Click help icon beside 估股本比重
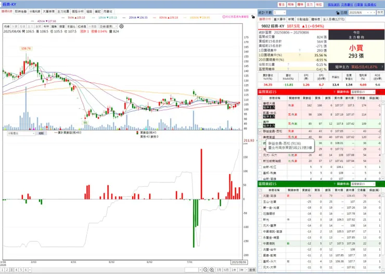Image resolution: width=385 pixels, height=274 pixels. [288, 64]
